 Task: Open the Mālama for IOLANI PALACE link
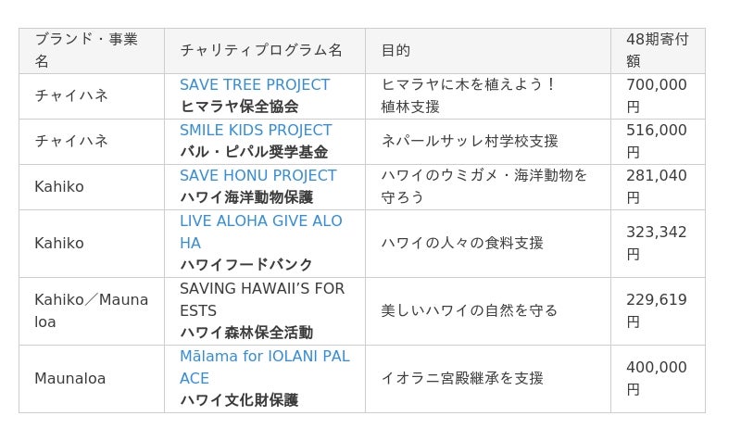[x=265, y=367]
